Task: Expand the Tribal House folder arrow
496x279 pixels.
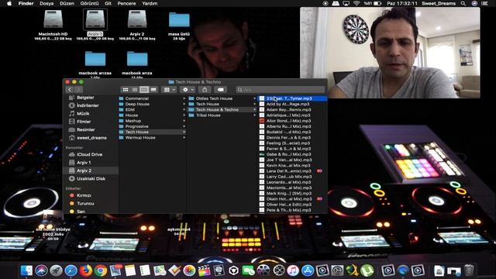Action: click(255, 115)
